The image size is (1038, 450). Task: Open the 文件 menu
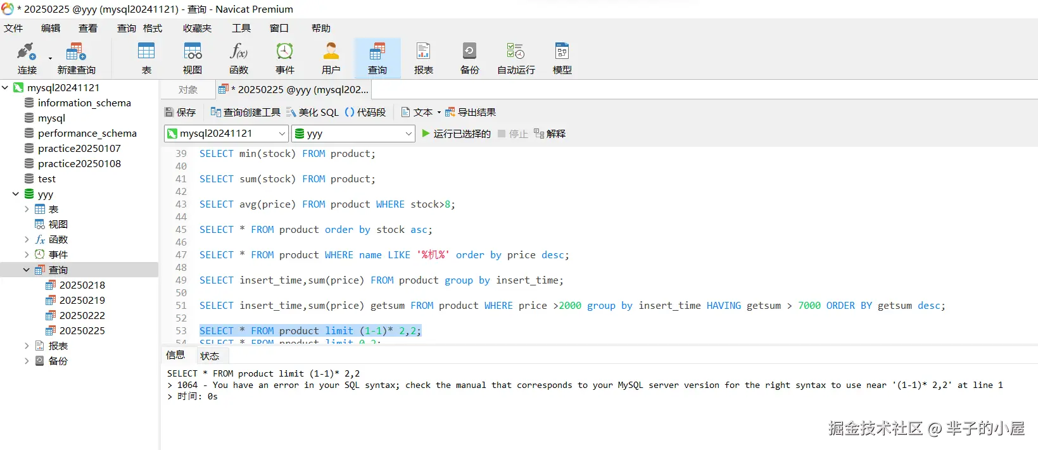(x=13, y=28)
